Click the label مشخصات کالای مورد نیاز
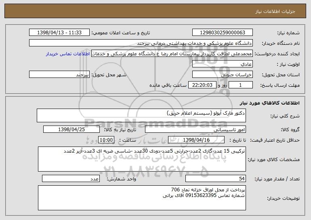Image resolution: width=311 pixels, height=220 pixels. coord(274,159)
